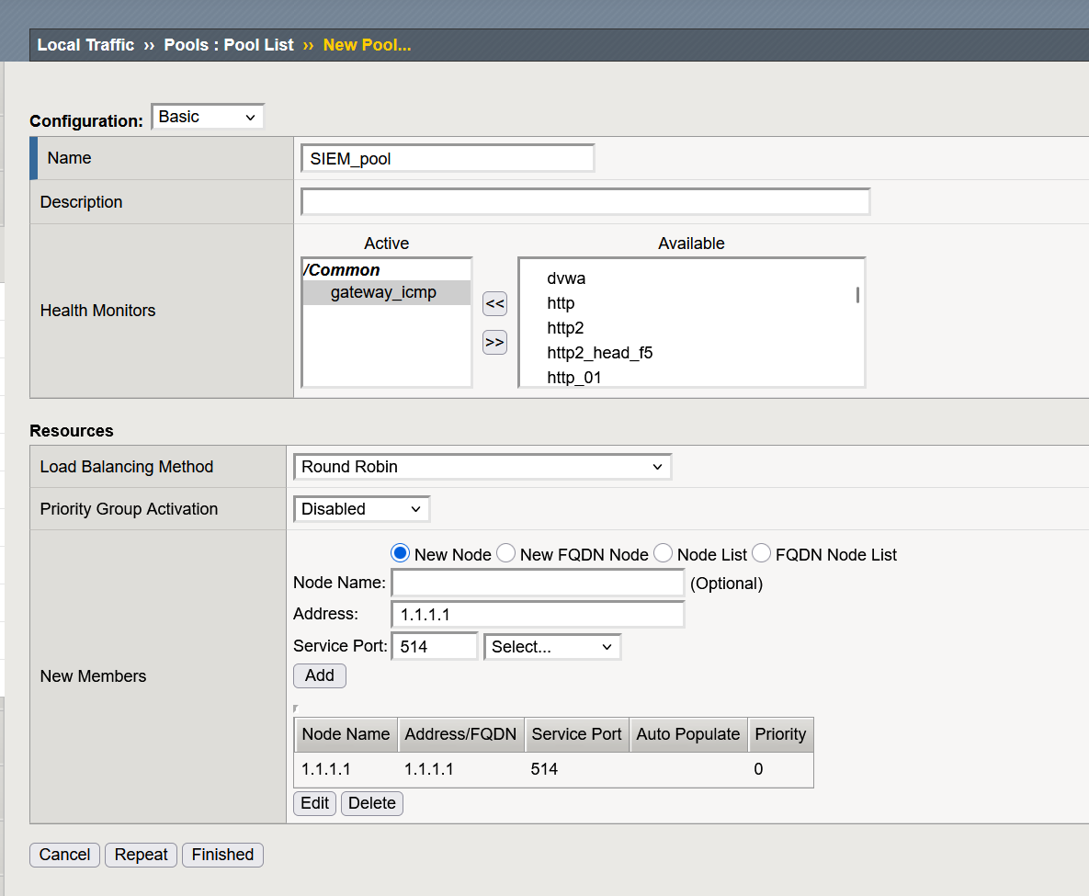Select the 1.1.1.1 node name table cell
This screenshot has width=1089, height=896.
click(x=325, y=769)
